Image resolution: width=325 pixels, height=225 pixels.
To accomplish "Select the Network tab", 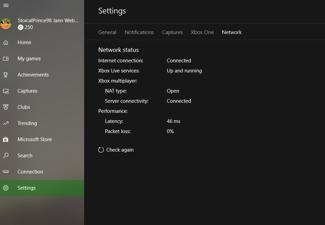I will 232,32.
